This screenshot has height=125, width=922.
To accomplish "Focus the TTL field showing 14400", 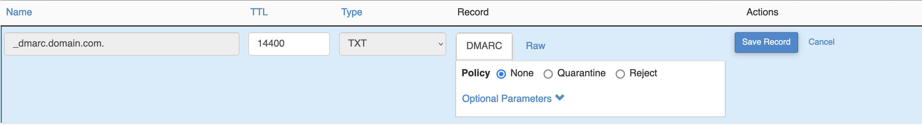I will [289, 44].
